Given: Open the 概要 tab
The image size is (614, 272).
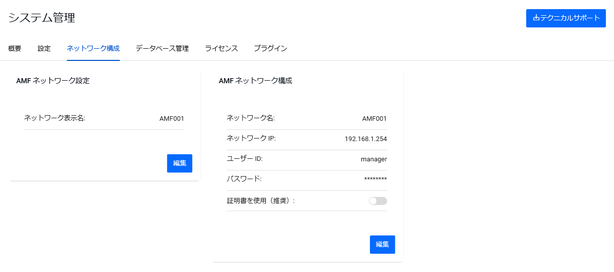Looking at the screenshot, I should pyautogui.click(x=15, y=49).
